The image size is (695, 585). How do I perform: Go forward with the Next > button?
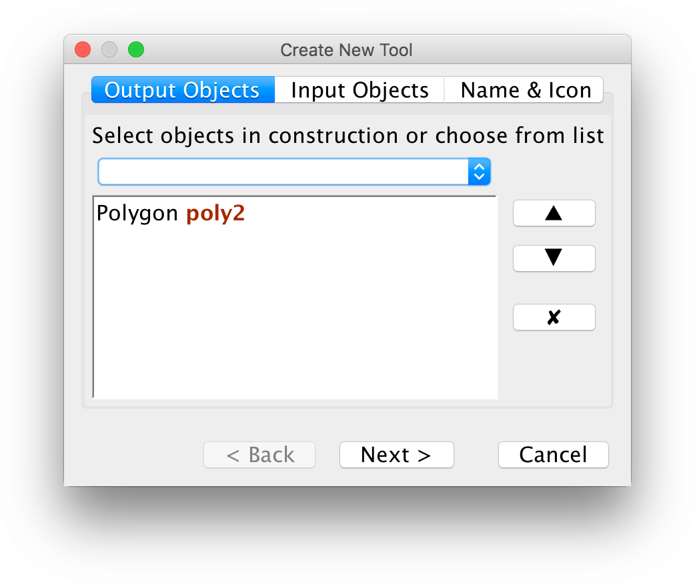(x=396, y=455)
